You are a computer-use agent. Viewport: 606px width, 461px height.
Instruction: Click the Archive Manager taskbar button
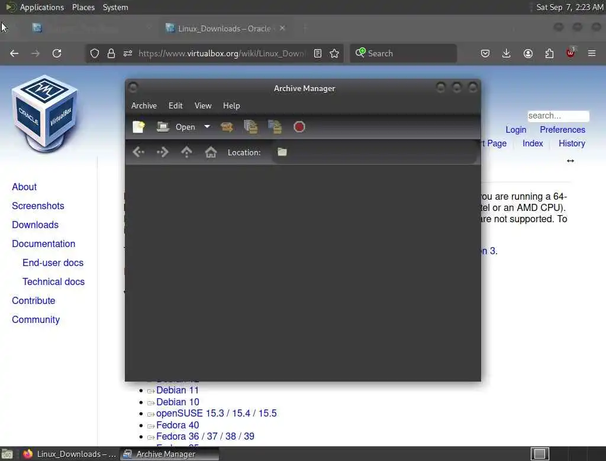(x=169, y=454)
